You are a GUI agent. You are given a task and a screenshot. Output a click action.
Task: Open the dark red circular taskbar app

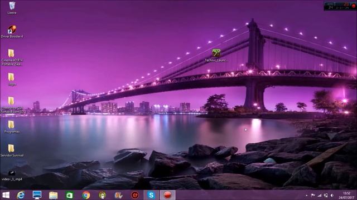135,195
